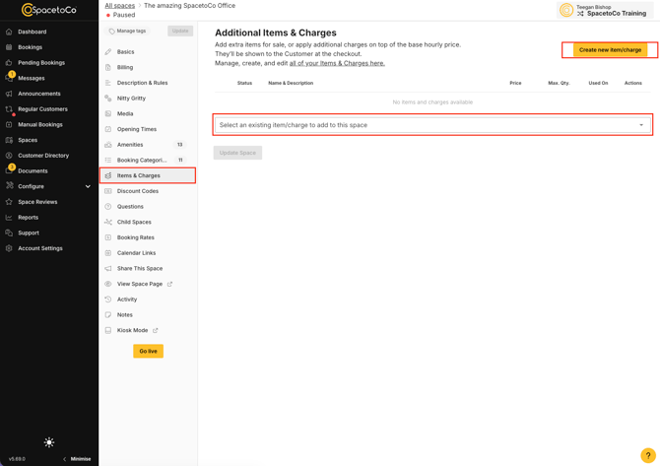Click the yellow help question mark icon

(x=648, y=455)
